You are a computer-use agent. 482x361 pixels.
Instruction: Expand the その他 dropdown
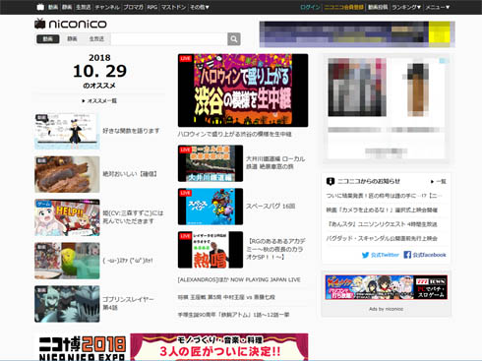[x=200, y=7]
